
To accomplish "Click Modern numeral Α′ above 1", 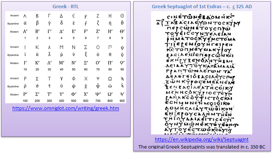I will coord(25,32).
